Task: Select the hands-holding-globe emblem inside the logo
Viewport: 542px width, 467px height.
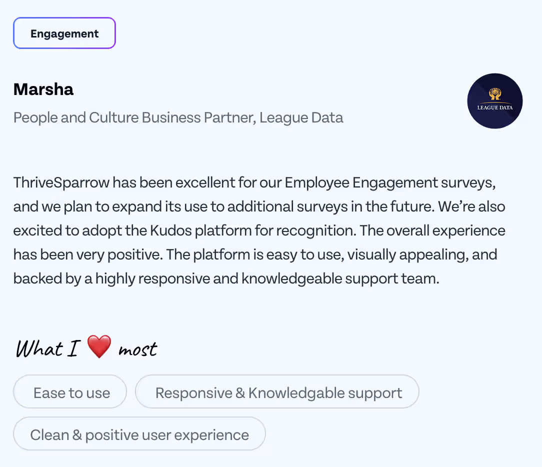Action: click(494, 93)
